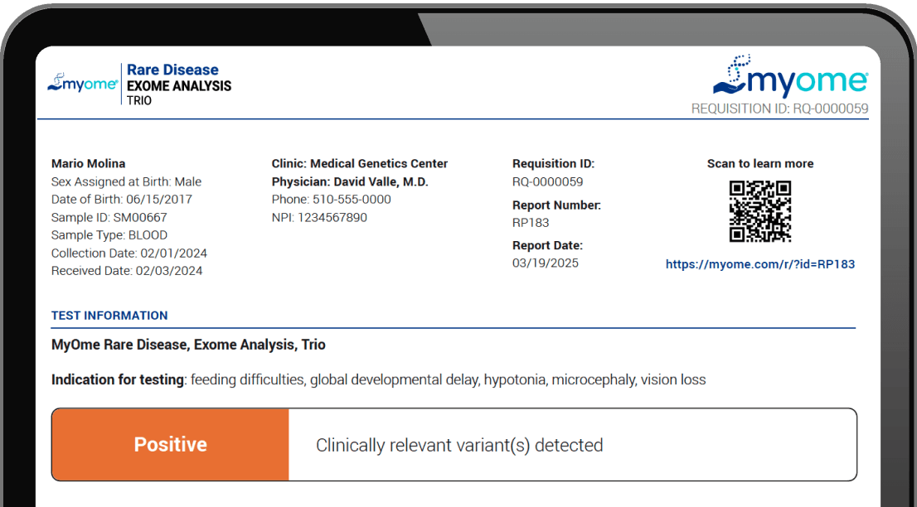917x507 pixels.
Task: Click the 'Report Number:' label
Action: (x=557, y=205)
